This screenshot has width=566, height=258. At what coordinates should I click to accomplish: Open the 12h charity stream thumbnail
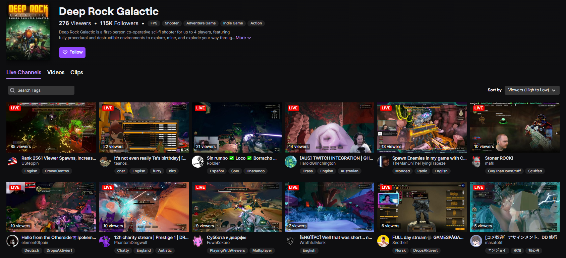click(144, 207)
